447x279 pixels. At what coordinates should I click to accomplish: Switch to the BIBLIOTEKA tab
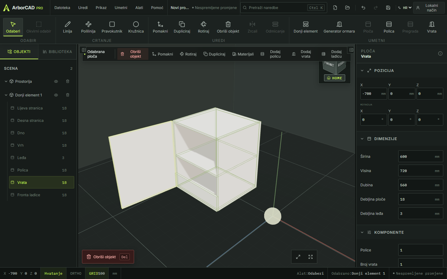pyautogui.click(x=57, y=52)
